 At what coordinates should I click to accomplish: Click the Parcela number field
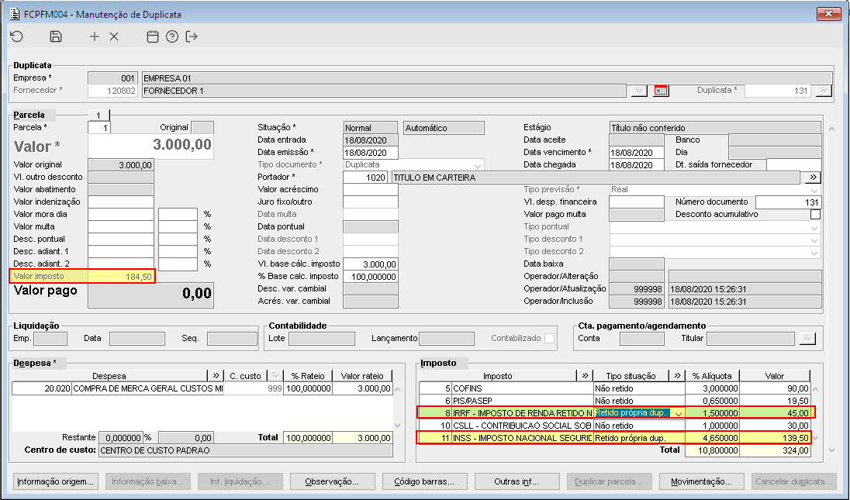click(x=99, y=128)
